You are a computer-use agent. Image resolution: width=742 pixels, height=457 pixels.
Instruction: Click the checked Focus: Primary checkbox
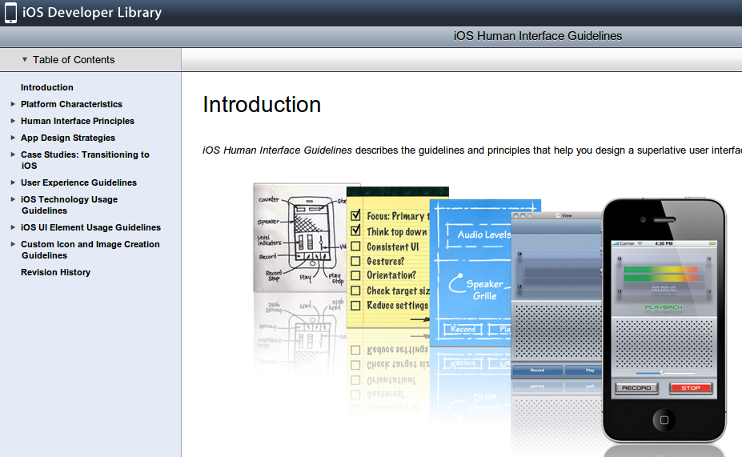(x=356, y=216)
